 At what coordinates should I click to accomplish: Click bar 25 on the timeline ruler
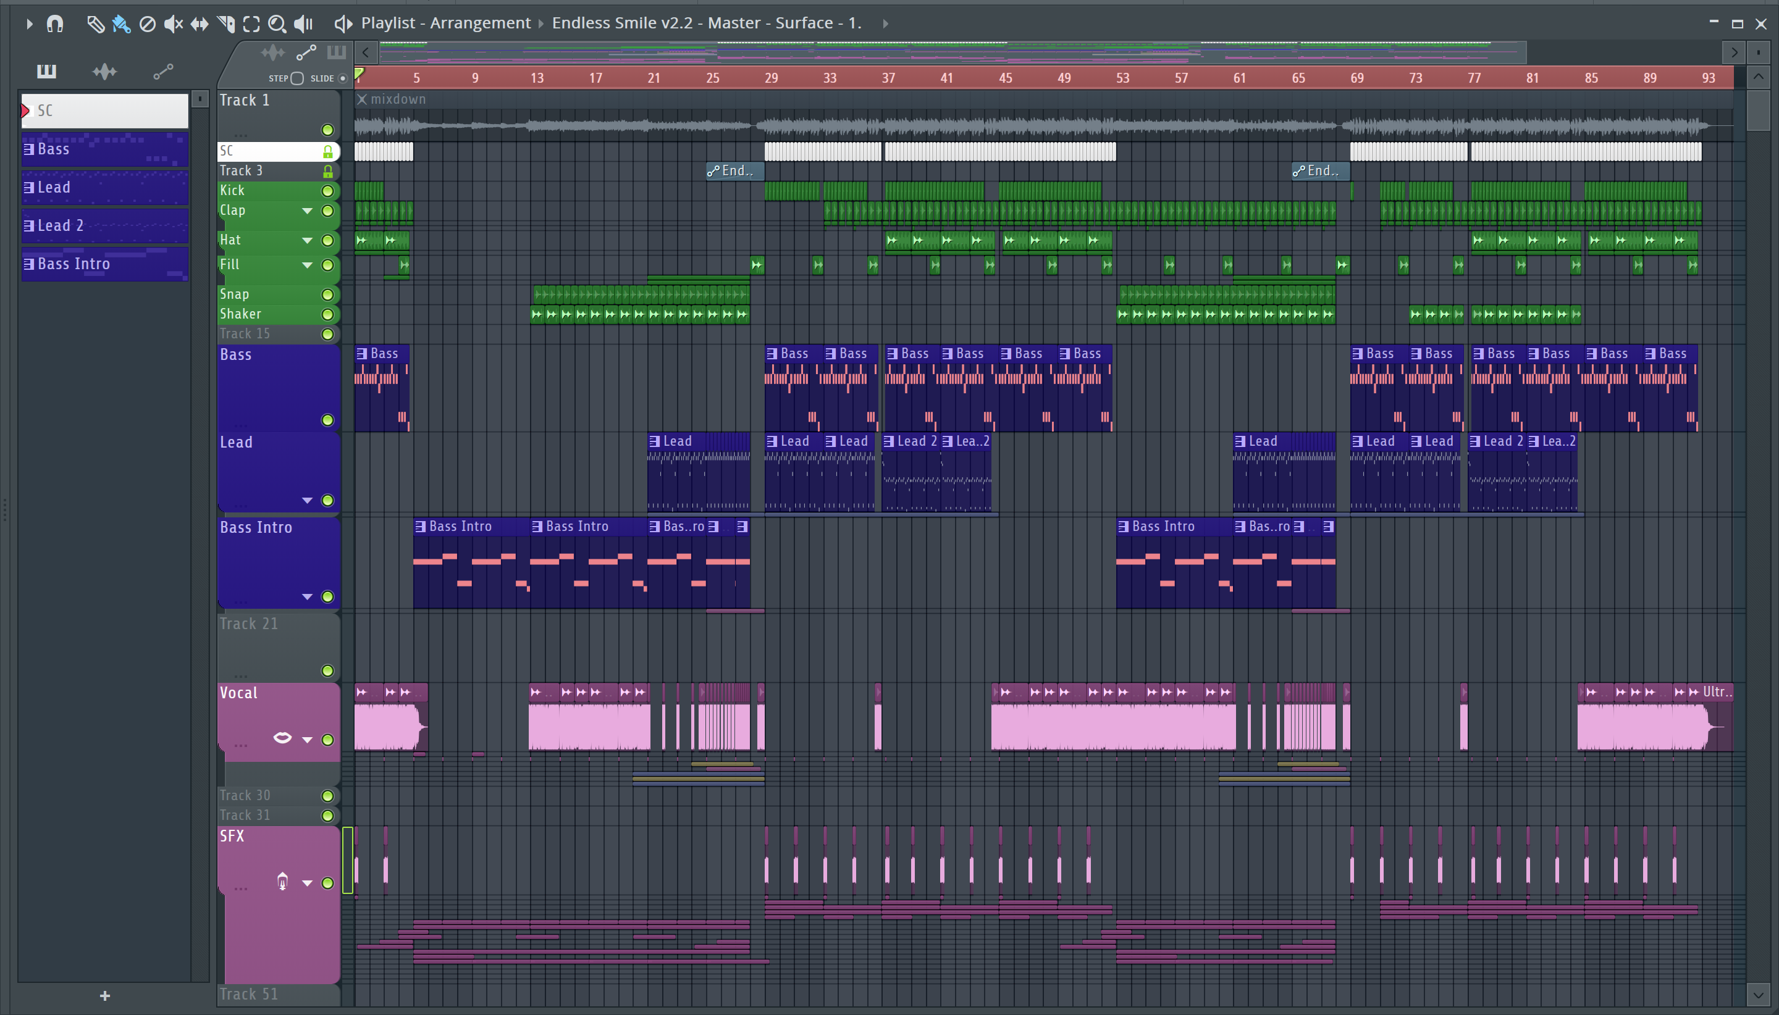pyautogui.click(x=712, y=78)
